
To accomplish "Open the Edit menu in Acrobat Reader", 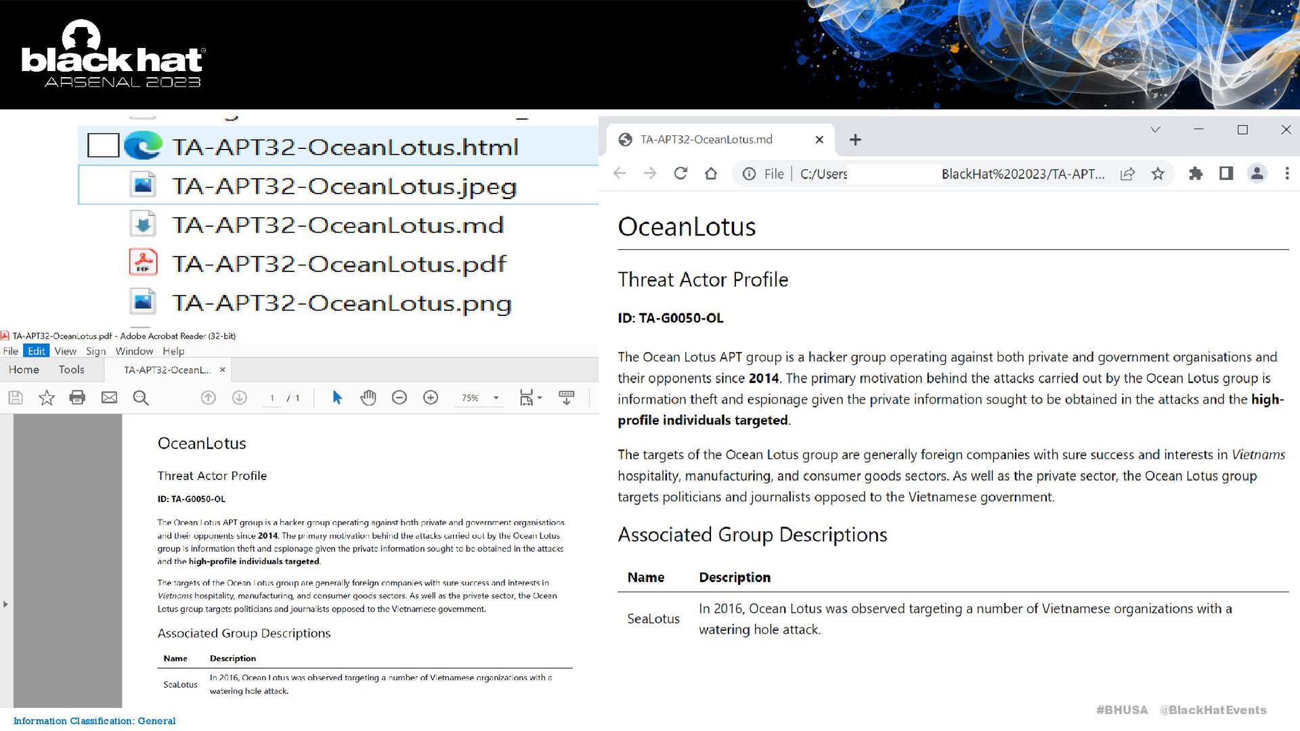I will click(37, 351).
